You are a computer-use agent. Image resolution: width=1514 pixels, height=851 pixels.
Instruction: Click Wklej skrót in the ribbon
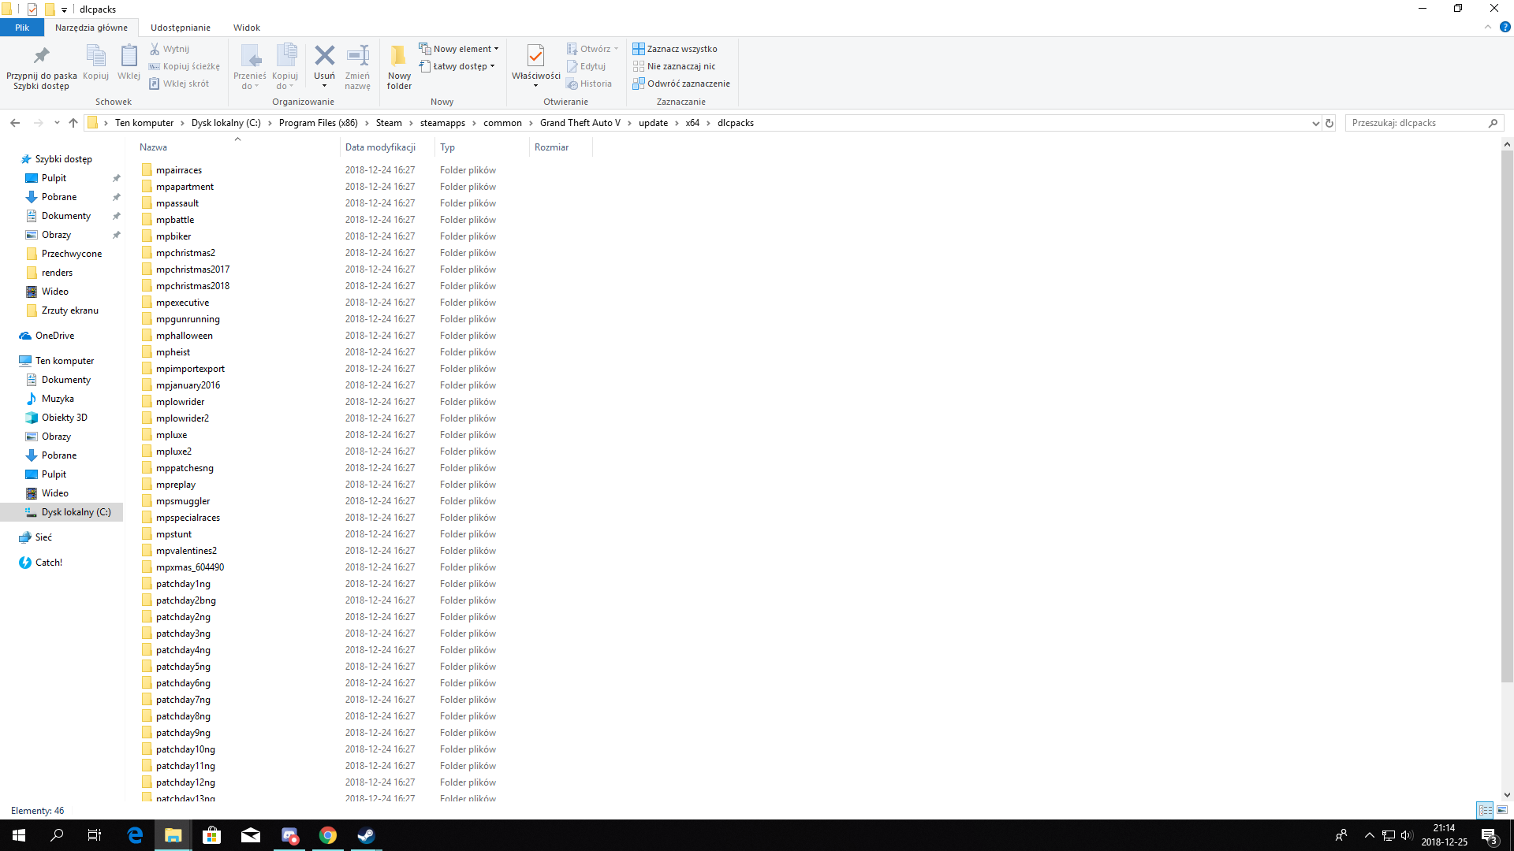click(x=179, y=84)
